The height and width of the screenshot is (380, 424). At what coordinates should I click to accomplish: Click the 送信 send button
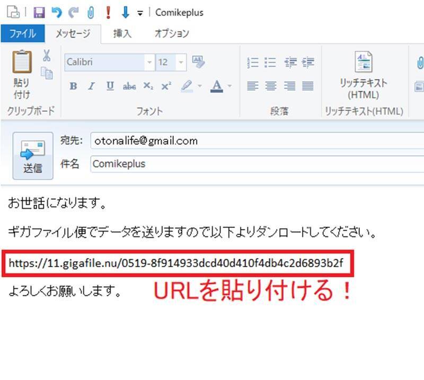coord(33,156)
